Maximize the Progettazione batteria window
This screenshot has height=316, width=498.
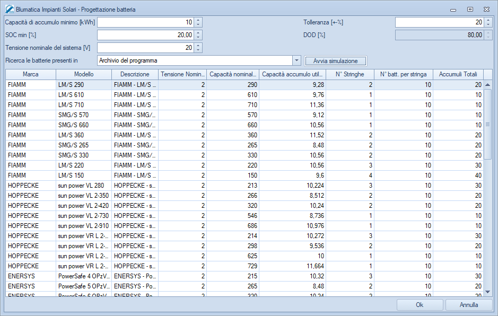[x=470, y=9]
